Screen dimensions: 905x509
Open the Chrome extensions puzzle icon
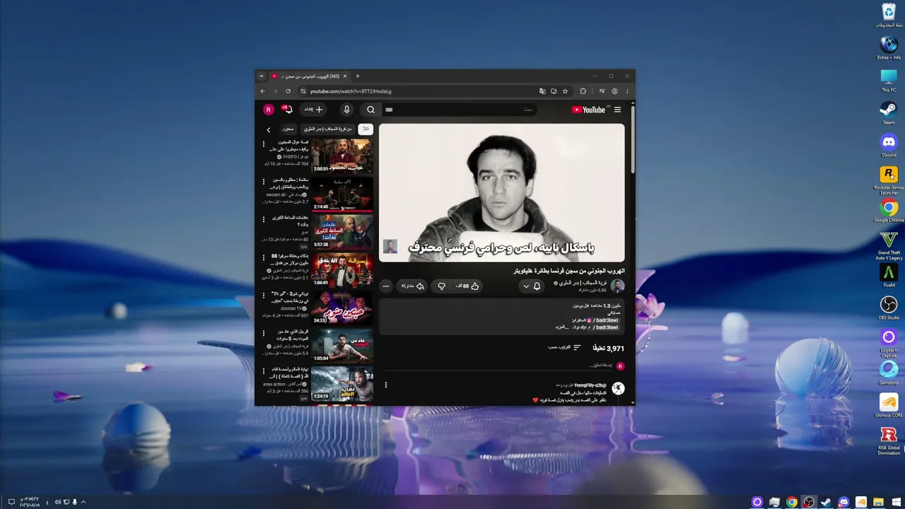tap(583, 91)
